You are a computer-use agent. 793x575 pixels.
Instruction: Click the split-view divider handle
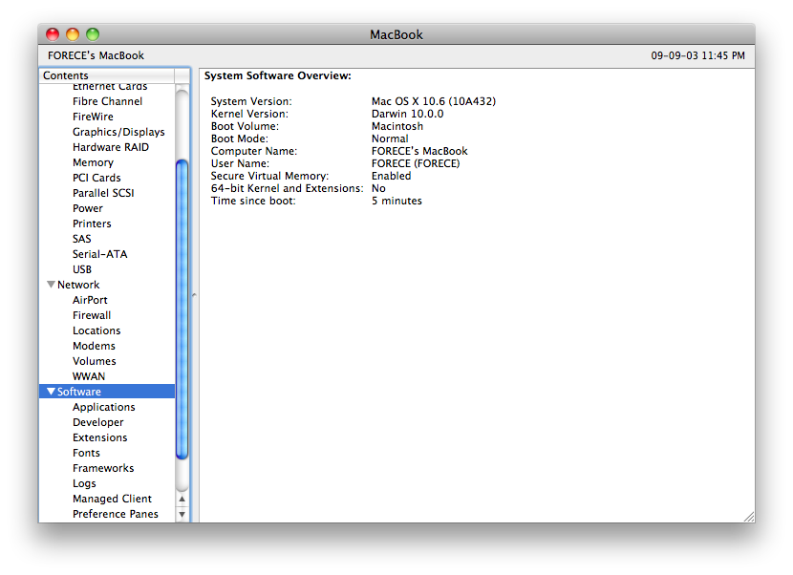click(x=194, y=295)
